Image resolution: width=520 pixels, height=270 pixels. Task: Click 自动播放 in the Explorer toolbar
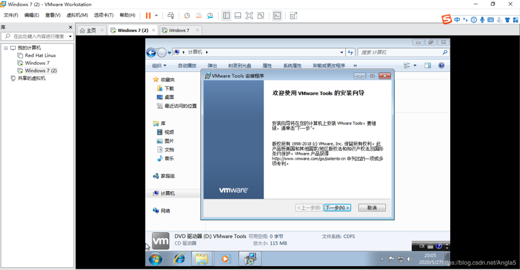[187, 65]
